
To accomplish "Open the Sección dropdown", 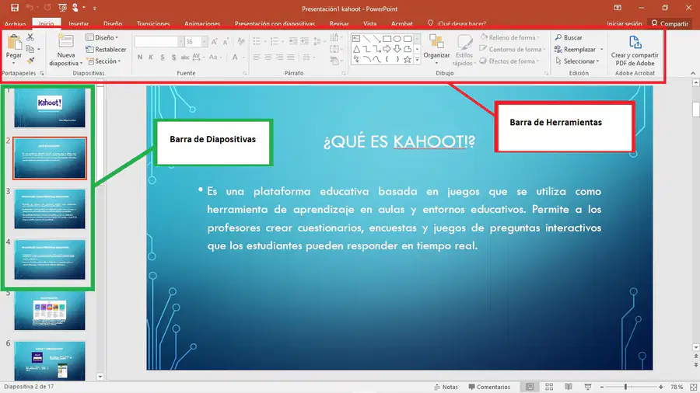I will (104, 61).
